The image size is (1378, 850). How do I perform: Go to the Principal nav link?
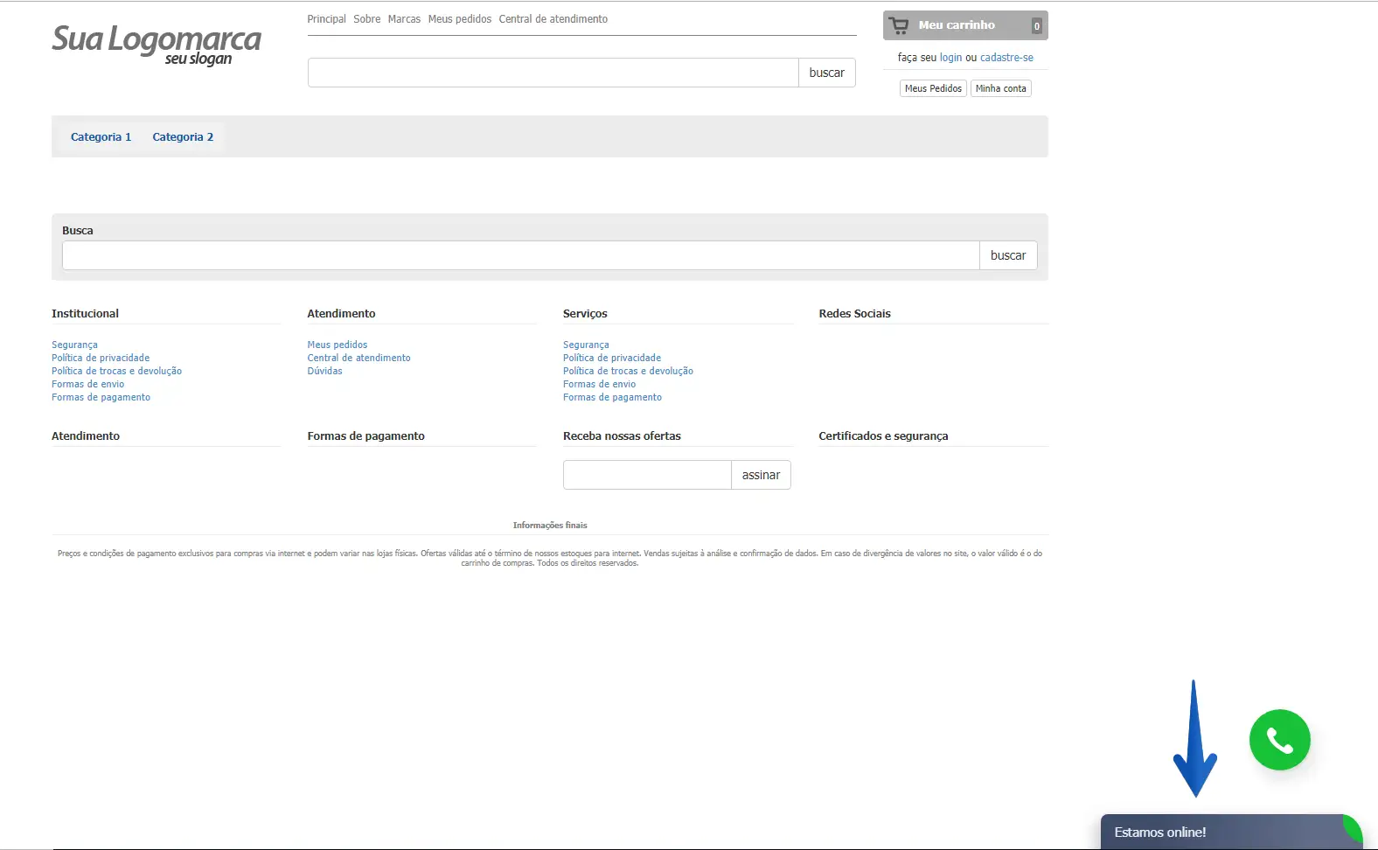click(x=326, y=19)
